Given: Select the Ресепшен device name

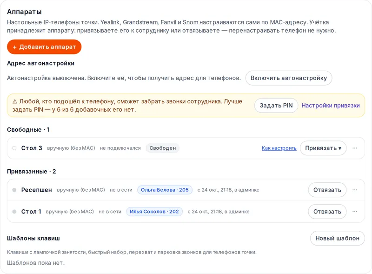Looking at the screenshot, I should [37, 190].
